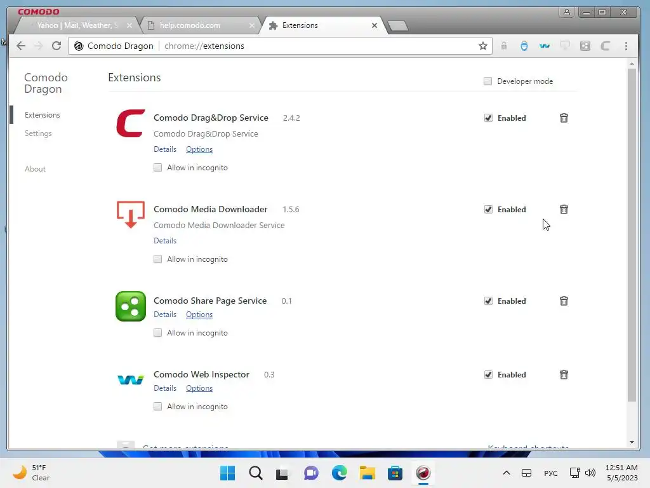Open Settings from the sidebar
The image size is (650, 488).
[38, 133]
